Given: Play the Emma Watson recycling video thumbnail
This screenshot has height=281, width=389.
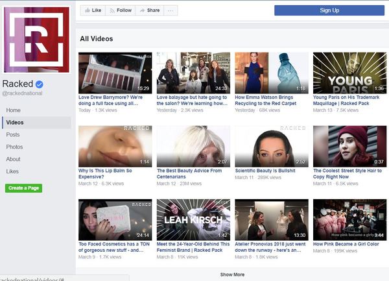Looking at the screenshot, I should 272,73.
